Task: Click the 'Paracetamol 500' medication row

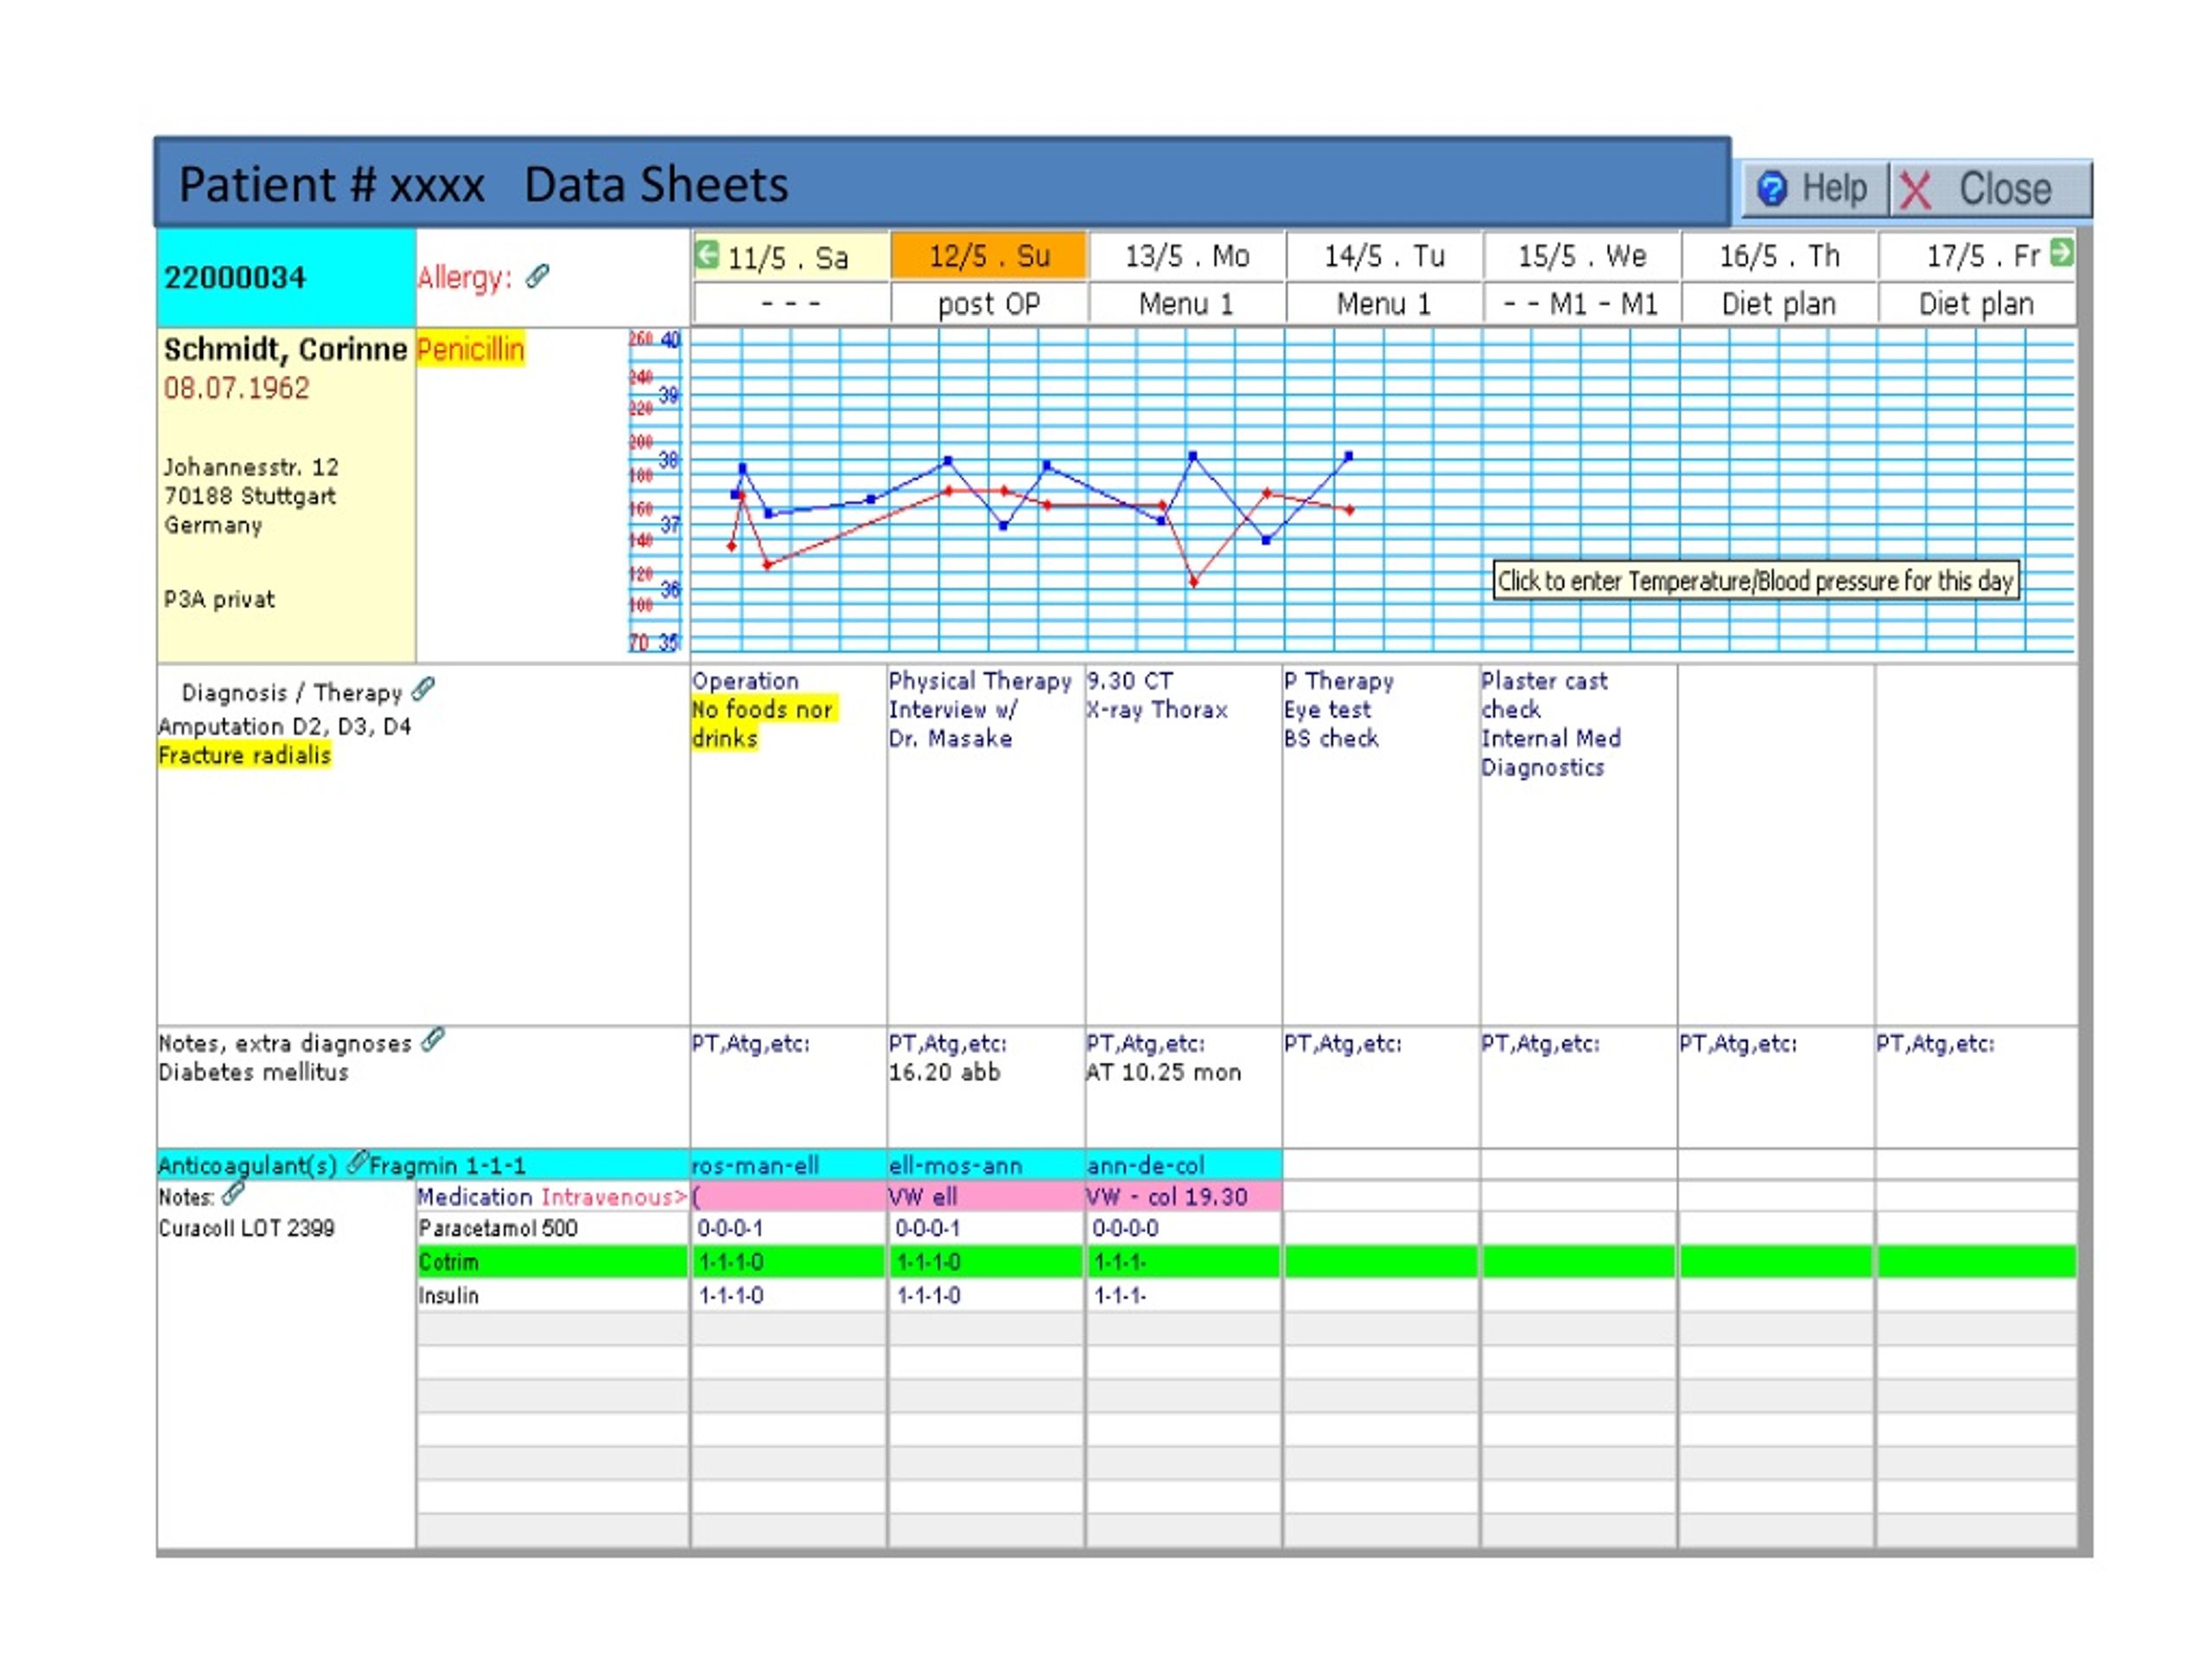Action: 552,1228
